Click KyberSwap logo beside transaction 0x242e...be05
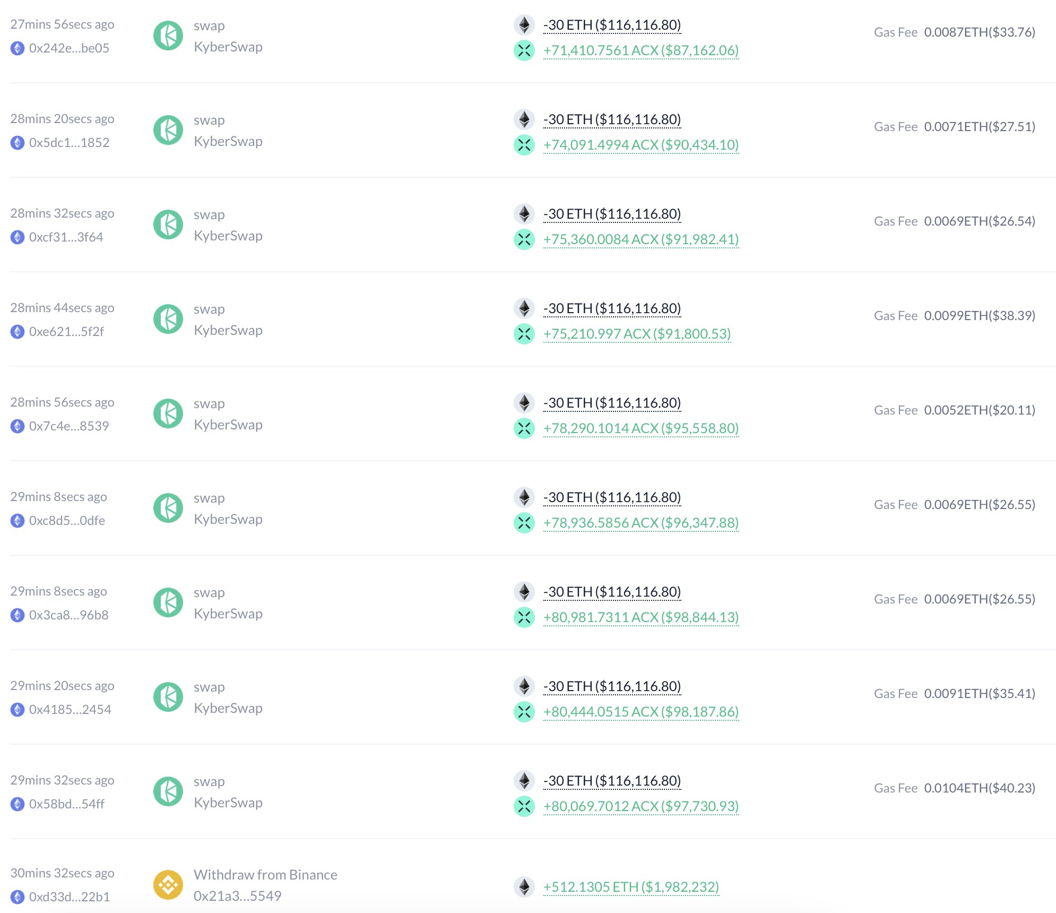 [x=168, y=36]
